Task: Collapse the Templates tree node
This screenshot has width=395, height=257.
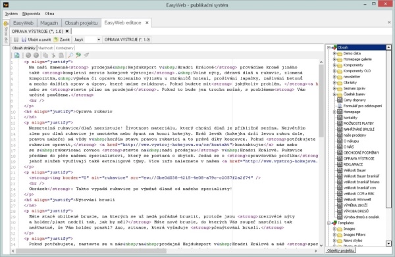Action: 329,223
